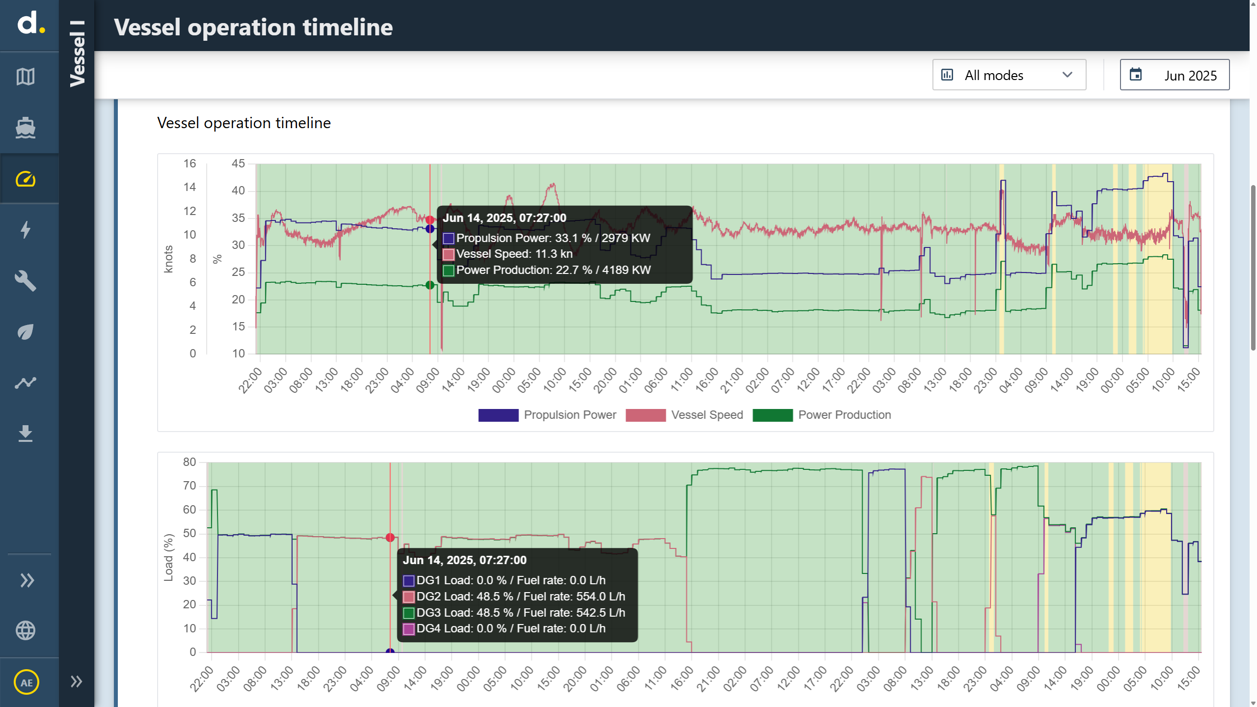Open the trend line analytics icon
Viewport: 1257px width, 707px height.
26,382
